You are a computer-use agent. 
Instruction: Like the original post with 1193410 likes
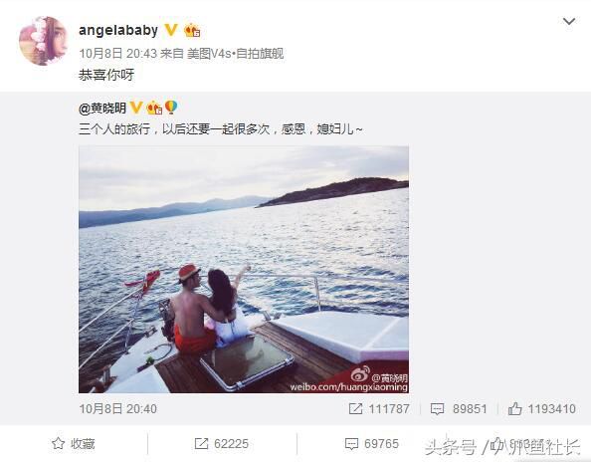tap(541, 409)
